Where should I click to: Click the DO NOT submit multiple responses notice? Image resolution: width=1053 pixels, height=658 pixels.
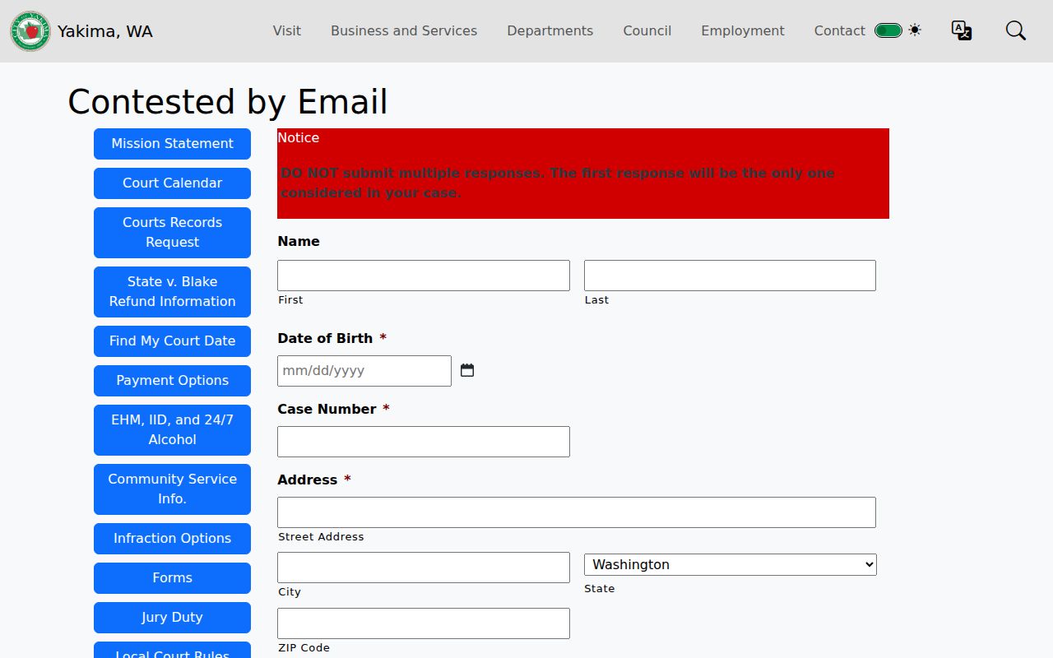coord(558,183)
